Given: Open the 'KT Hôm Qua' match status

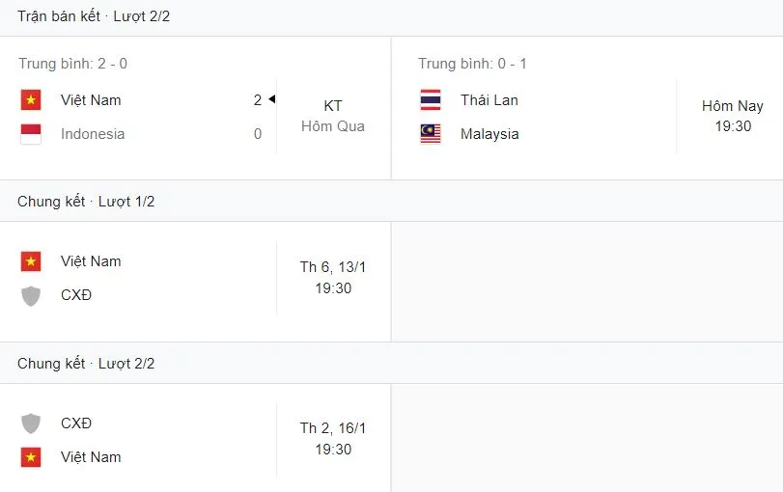Looking at the screenshot, I should pyautogui.click(x=333, y=116).
